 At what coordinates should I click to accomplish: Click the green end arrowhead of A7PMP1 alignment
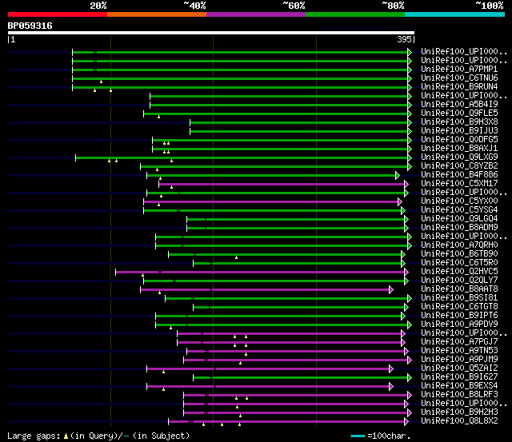(410, 70)
